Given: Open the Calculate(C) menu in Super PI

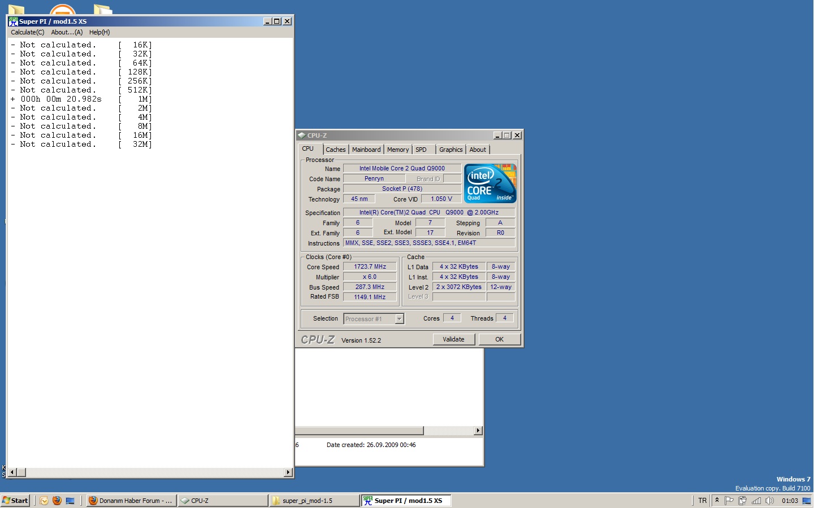Looking at the screenshot, I should (x=27, y=32).
